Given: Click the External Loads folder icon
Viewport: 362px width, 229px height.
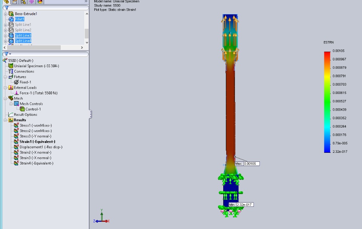Looking at the screenshot, I should 11,88.
